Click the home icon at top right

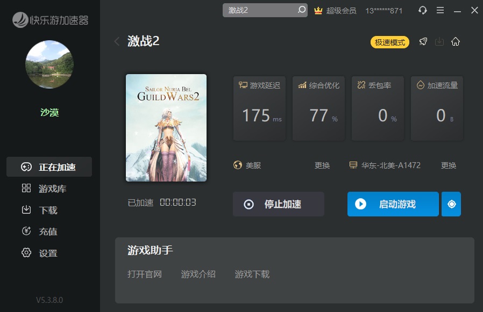click(x=456, y=42)
